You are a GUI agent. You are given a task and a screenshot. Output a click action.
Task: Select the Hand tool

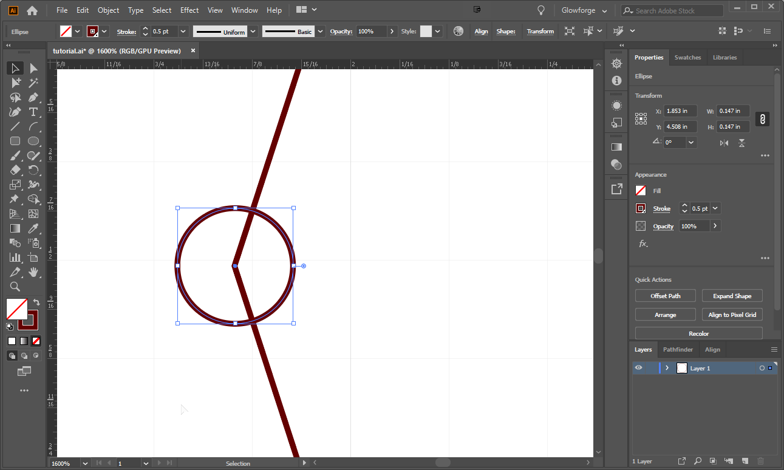coord(34,272)
